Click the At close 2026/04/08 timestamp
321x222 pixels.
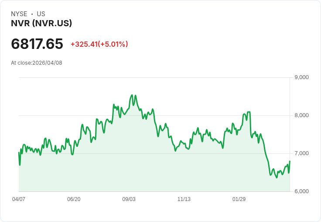click(37, 62)
